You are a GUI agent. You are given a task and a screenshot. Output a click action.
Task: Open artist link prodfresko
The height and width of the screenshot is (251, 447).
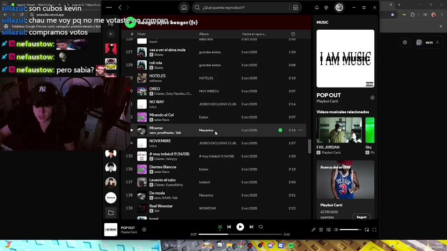tap(166, 133)
